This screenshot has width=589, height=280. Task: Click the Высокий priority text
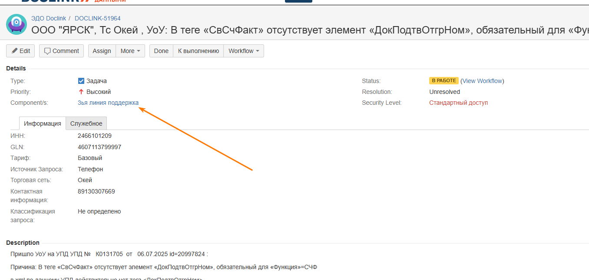(x=99, y=92)
